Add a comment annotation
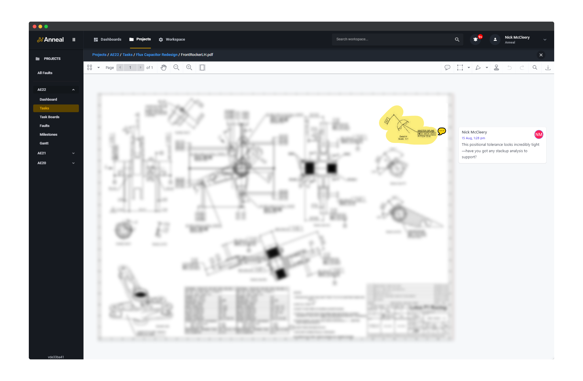Image resolution: width=583 pixels, height=381 pixels. pos(447,67)
